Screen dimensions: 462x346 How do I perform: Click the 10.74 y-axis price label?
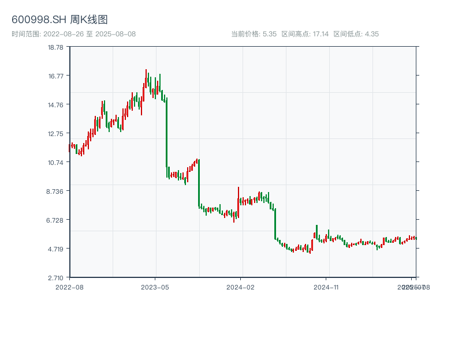point(56,163)
